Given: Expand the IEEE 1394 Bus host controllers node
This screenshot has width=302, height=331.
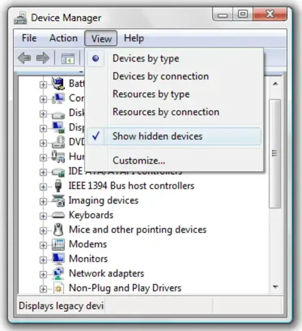Looking at the screenshot, I should [x=43, y=187].
